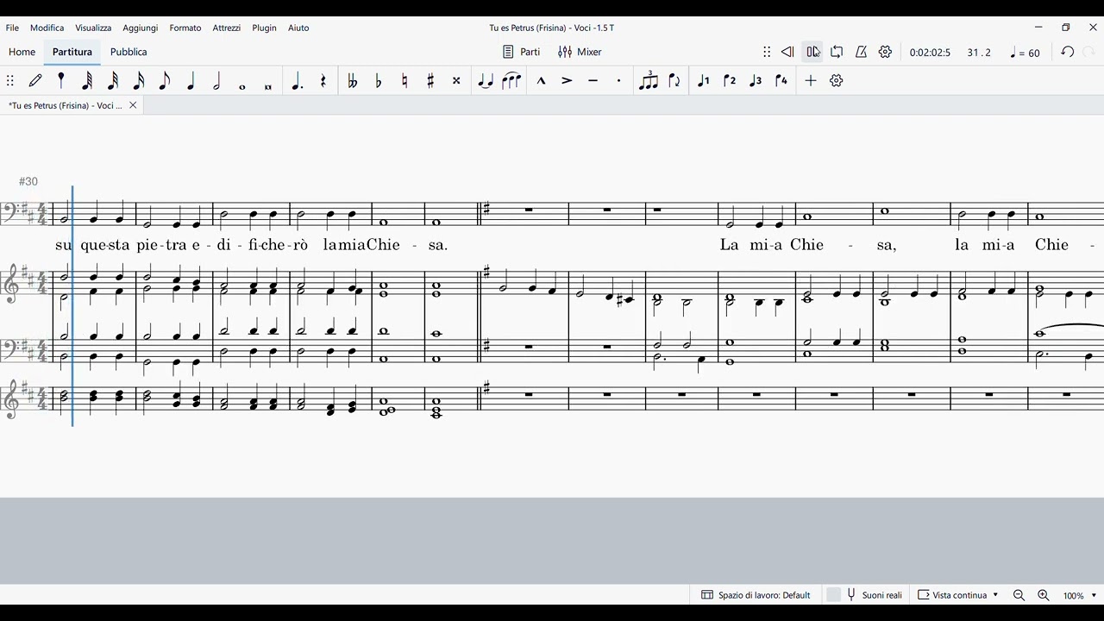The width and height of the screenshot is (1104, 621).
Task: Open the Formato menu
Action: [x=185, y=28]
